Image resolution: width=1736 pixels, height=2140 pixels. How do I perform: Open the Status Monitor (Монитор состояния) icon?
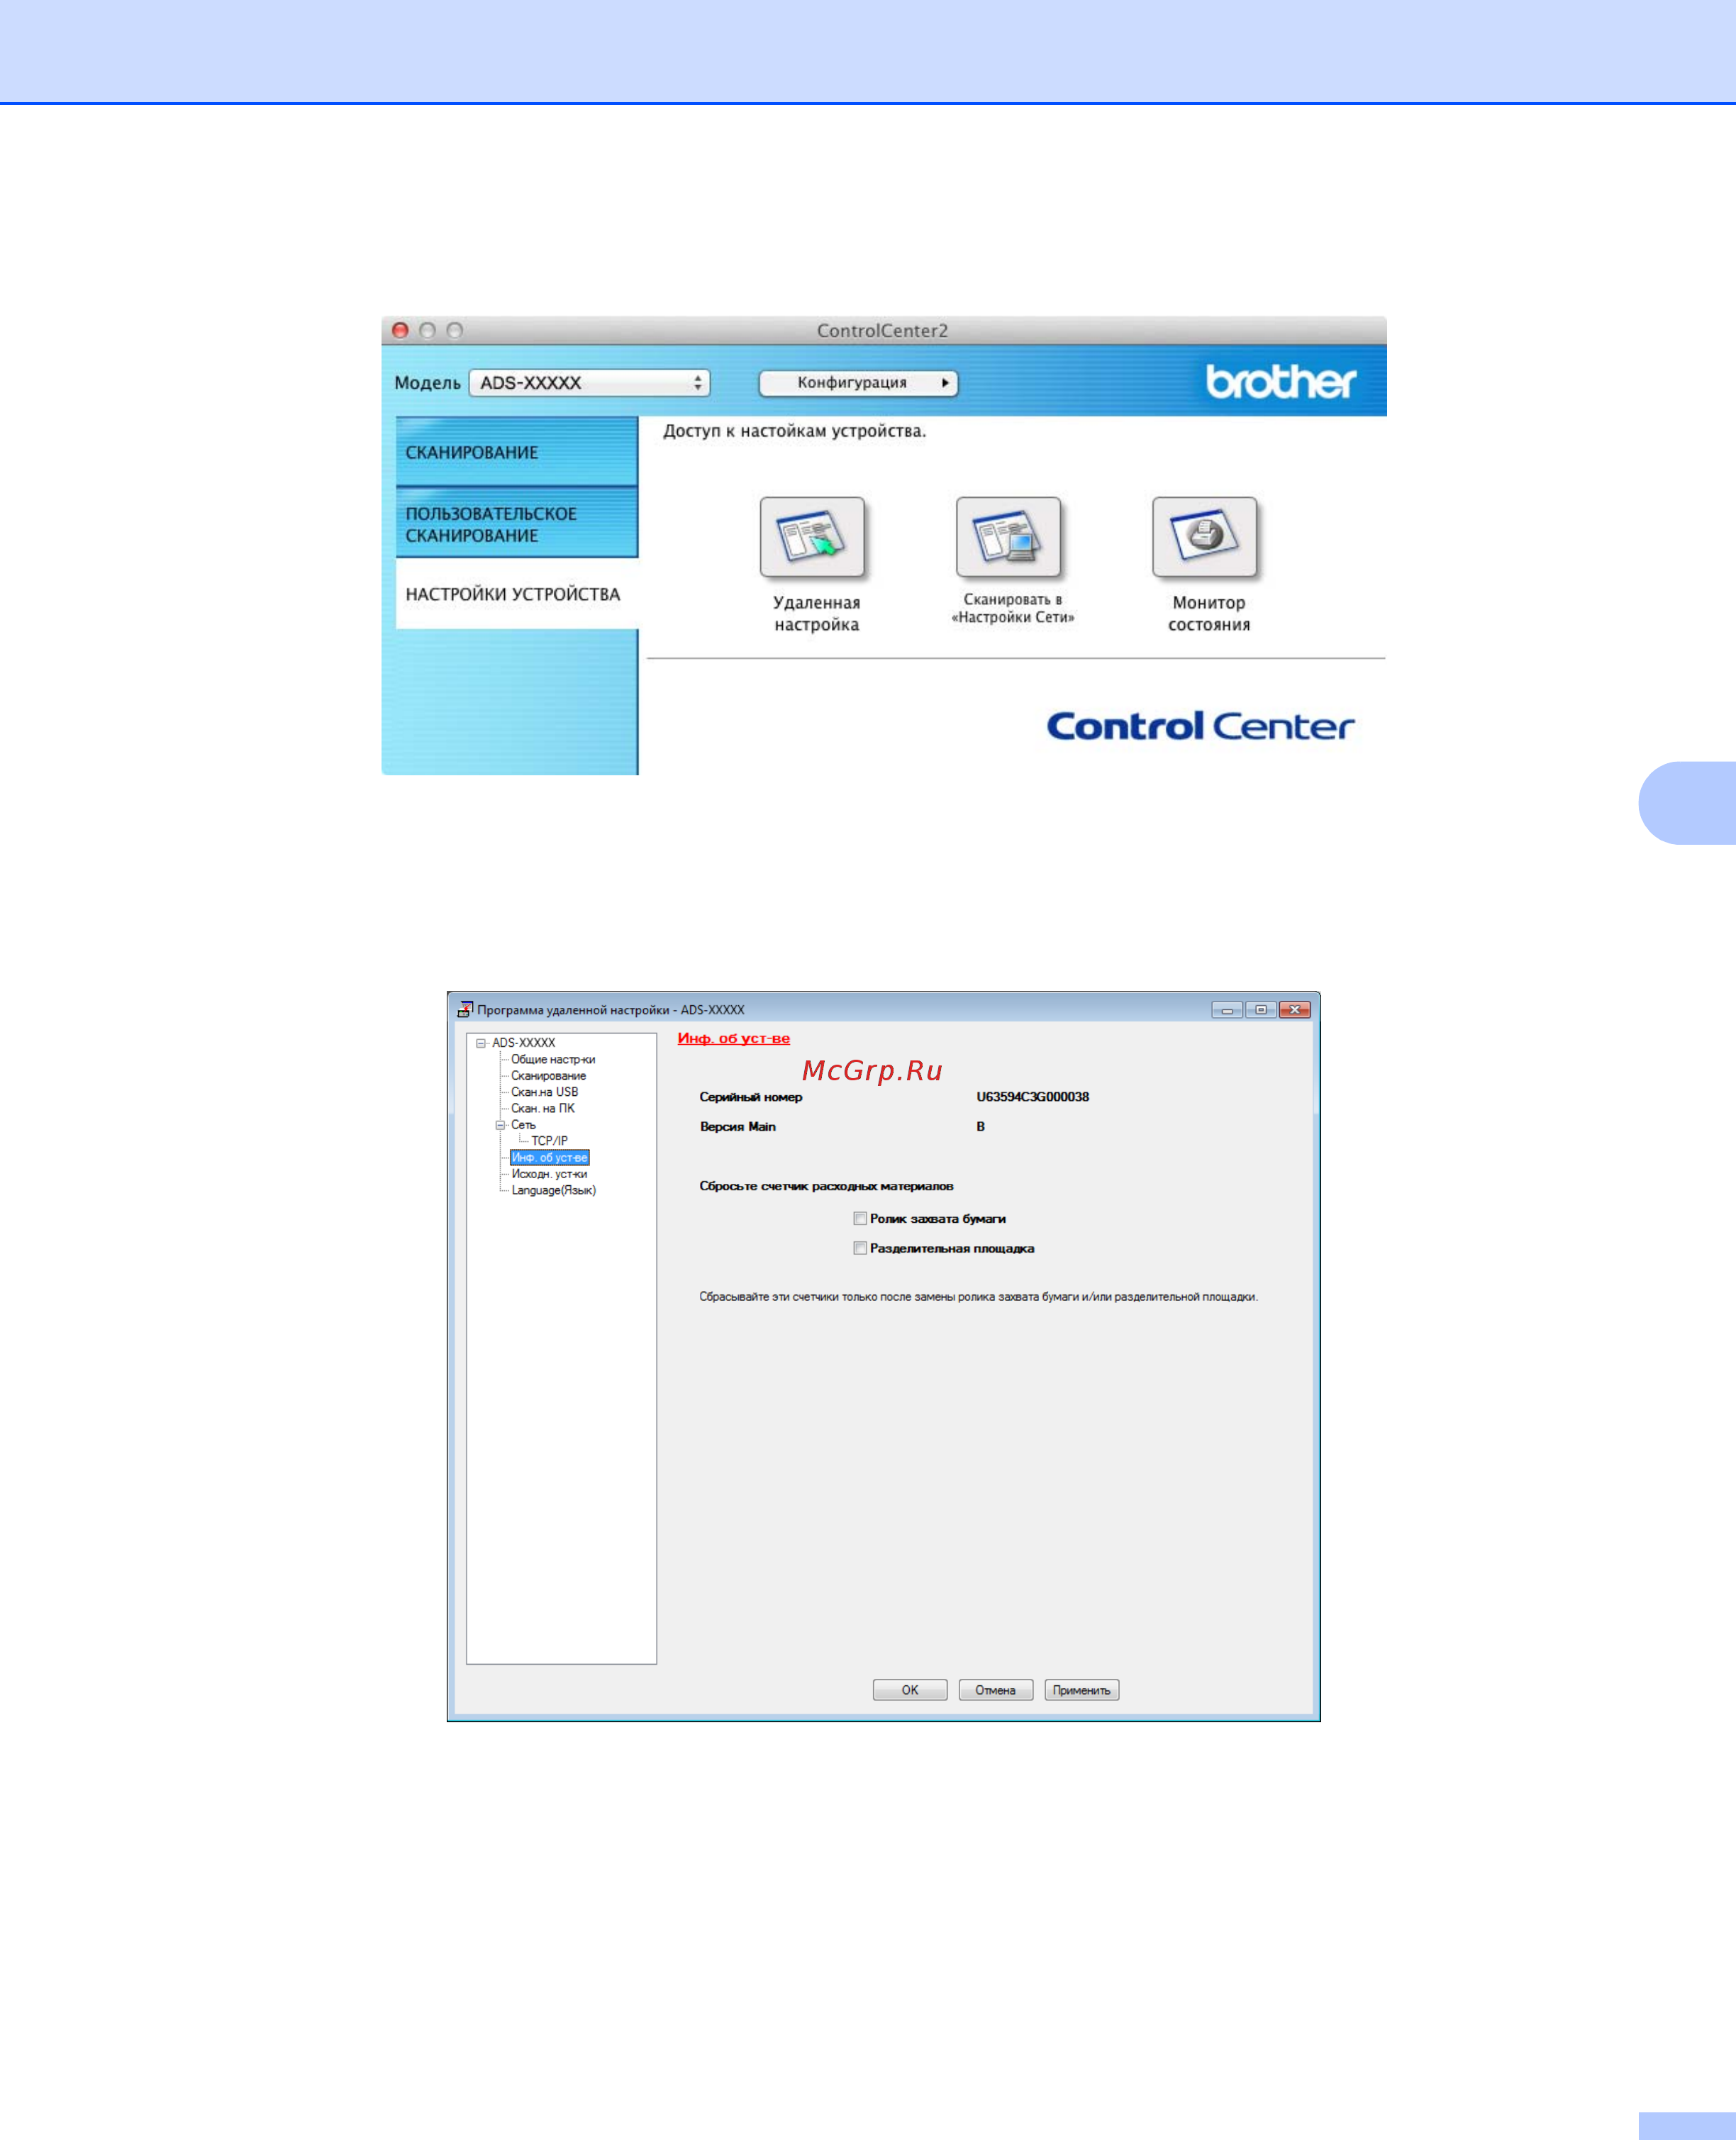point(1204,537)
